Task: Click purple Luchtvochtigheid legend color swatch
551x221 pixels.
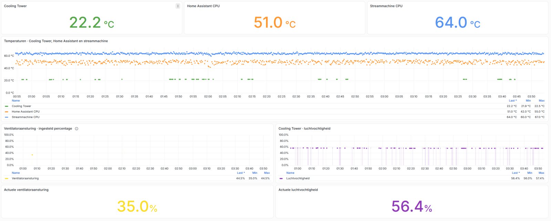Action: tap(281, 179)
